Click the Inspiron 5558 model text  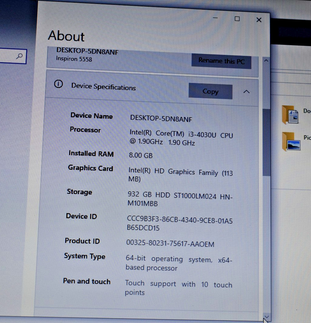(x=74, y=59)
